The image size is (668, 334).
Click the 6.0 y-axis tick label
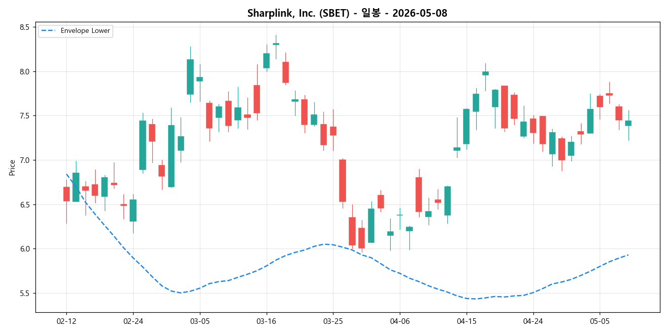pyautogui.click(x=25, y=249)
